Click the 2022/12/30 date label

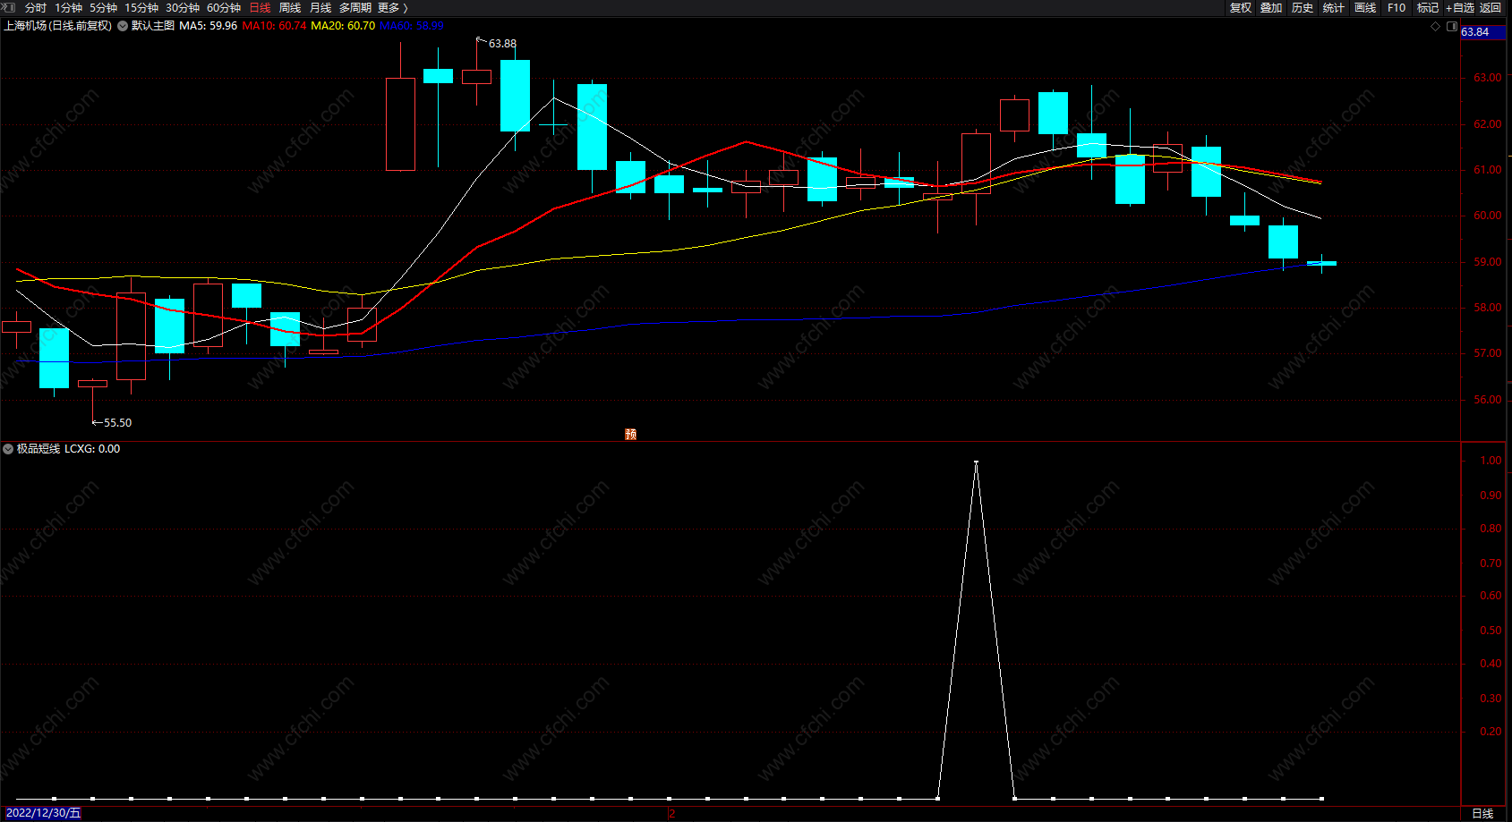43,813
